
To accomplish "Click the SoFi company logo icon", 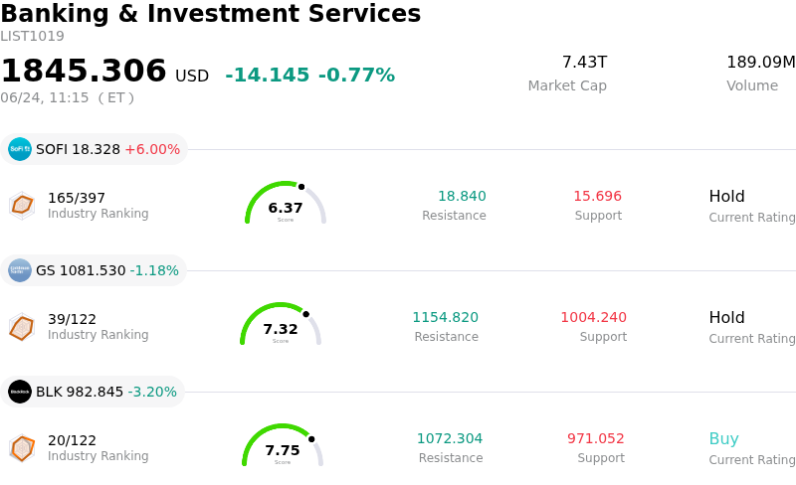I will (20, 149).
